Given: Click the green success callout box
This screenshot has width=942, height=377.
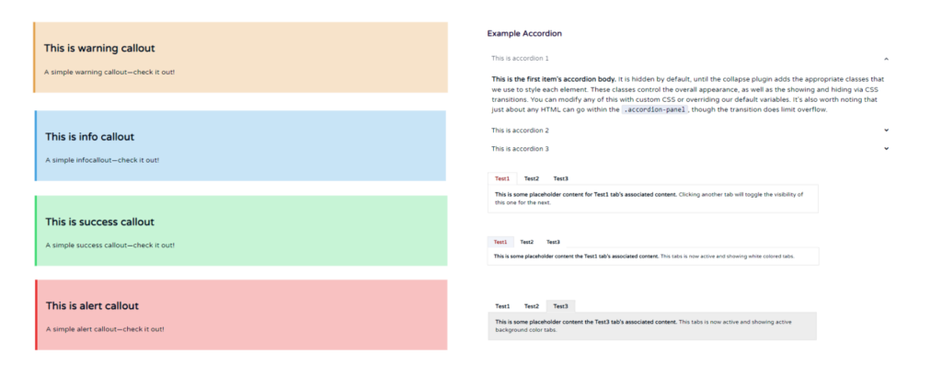Looking at the screenshot, I should pyautogui.click(x=240, y=231).
